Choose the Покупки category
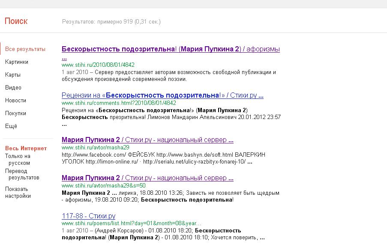 15,113
